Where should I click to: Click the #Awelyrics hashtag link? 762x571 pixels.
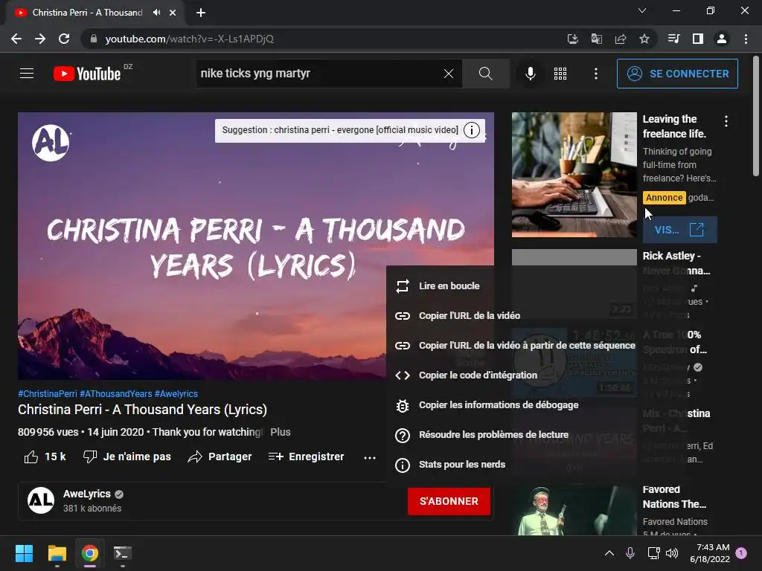176,394
